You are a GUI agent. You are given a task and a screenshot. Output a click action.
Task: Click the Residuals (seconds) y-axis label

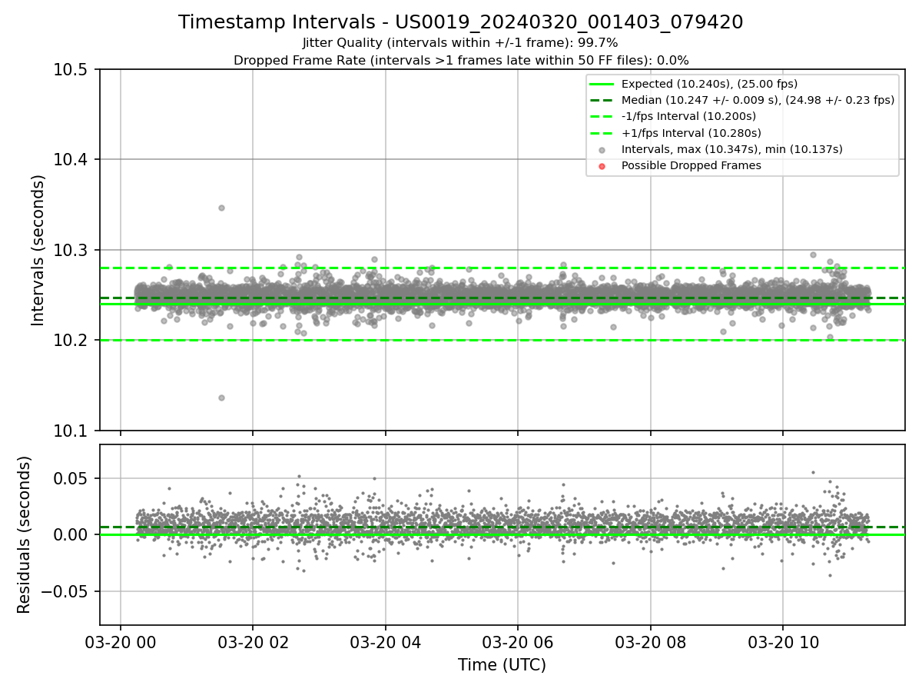(x=25, y=534)
